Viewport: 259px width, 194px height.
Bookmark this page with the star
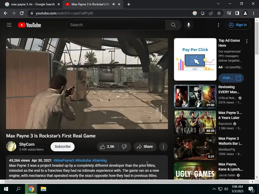[219, 13]
